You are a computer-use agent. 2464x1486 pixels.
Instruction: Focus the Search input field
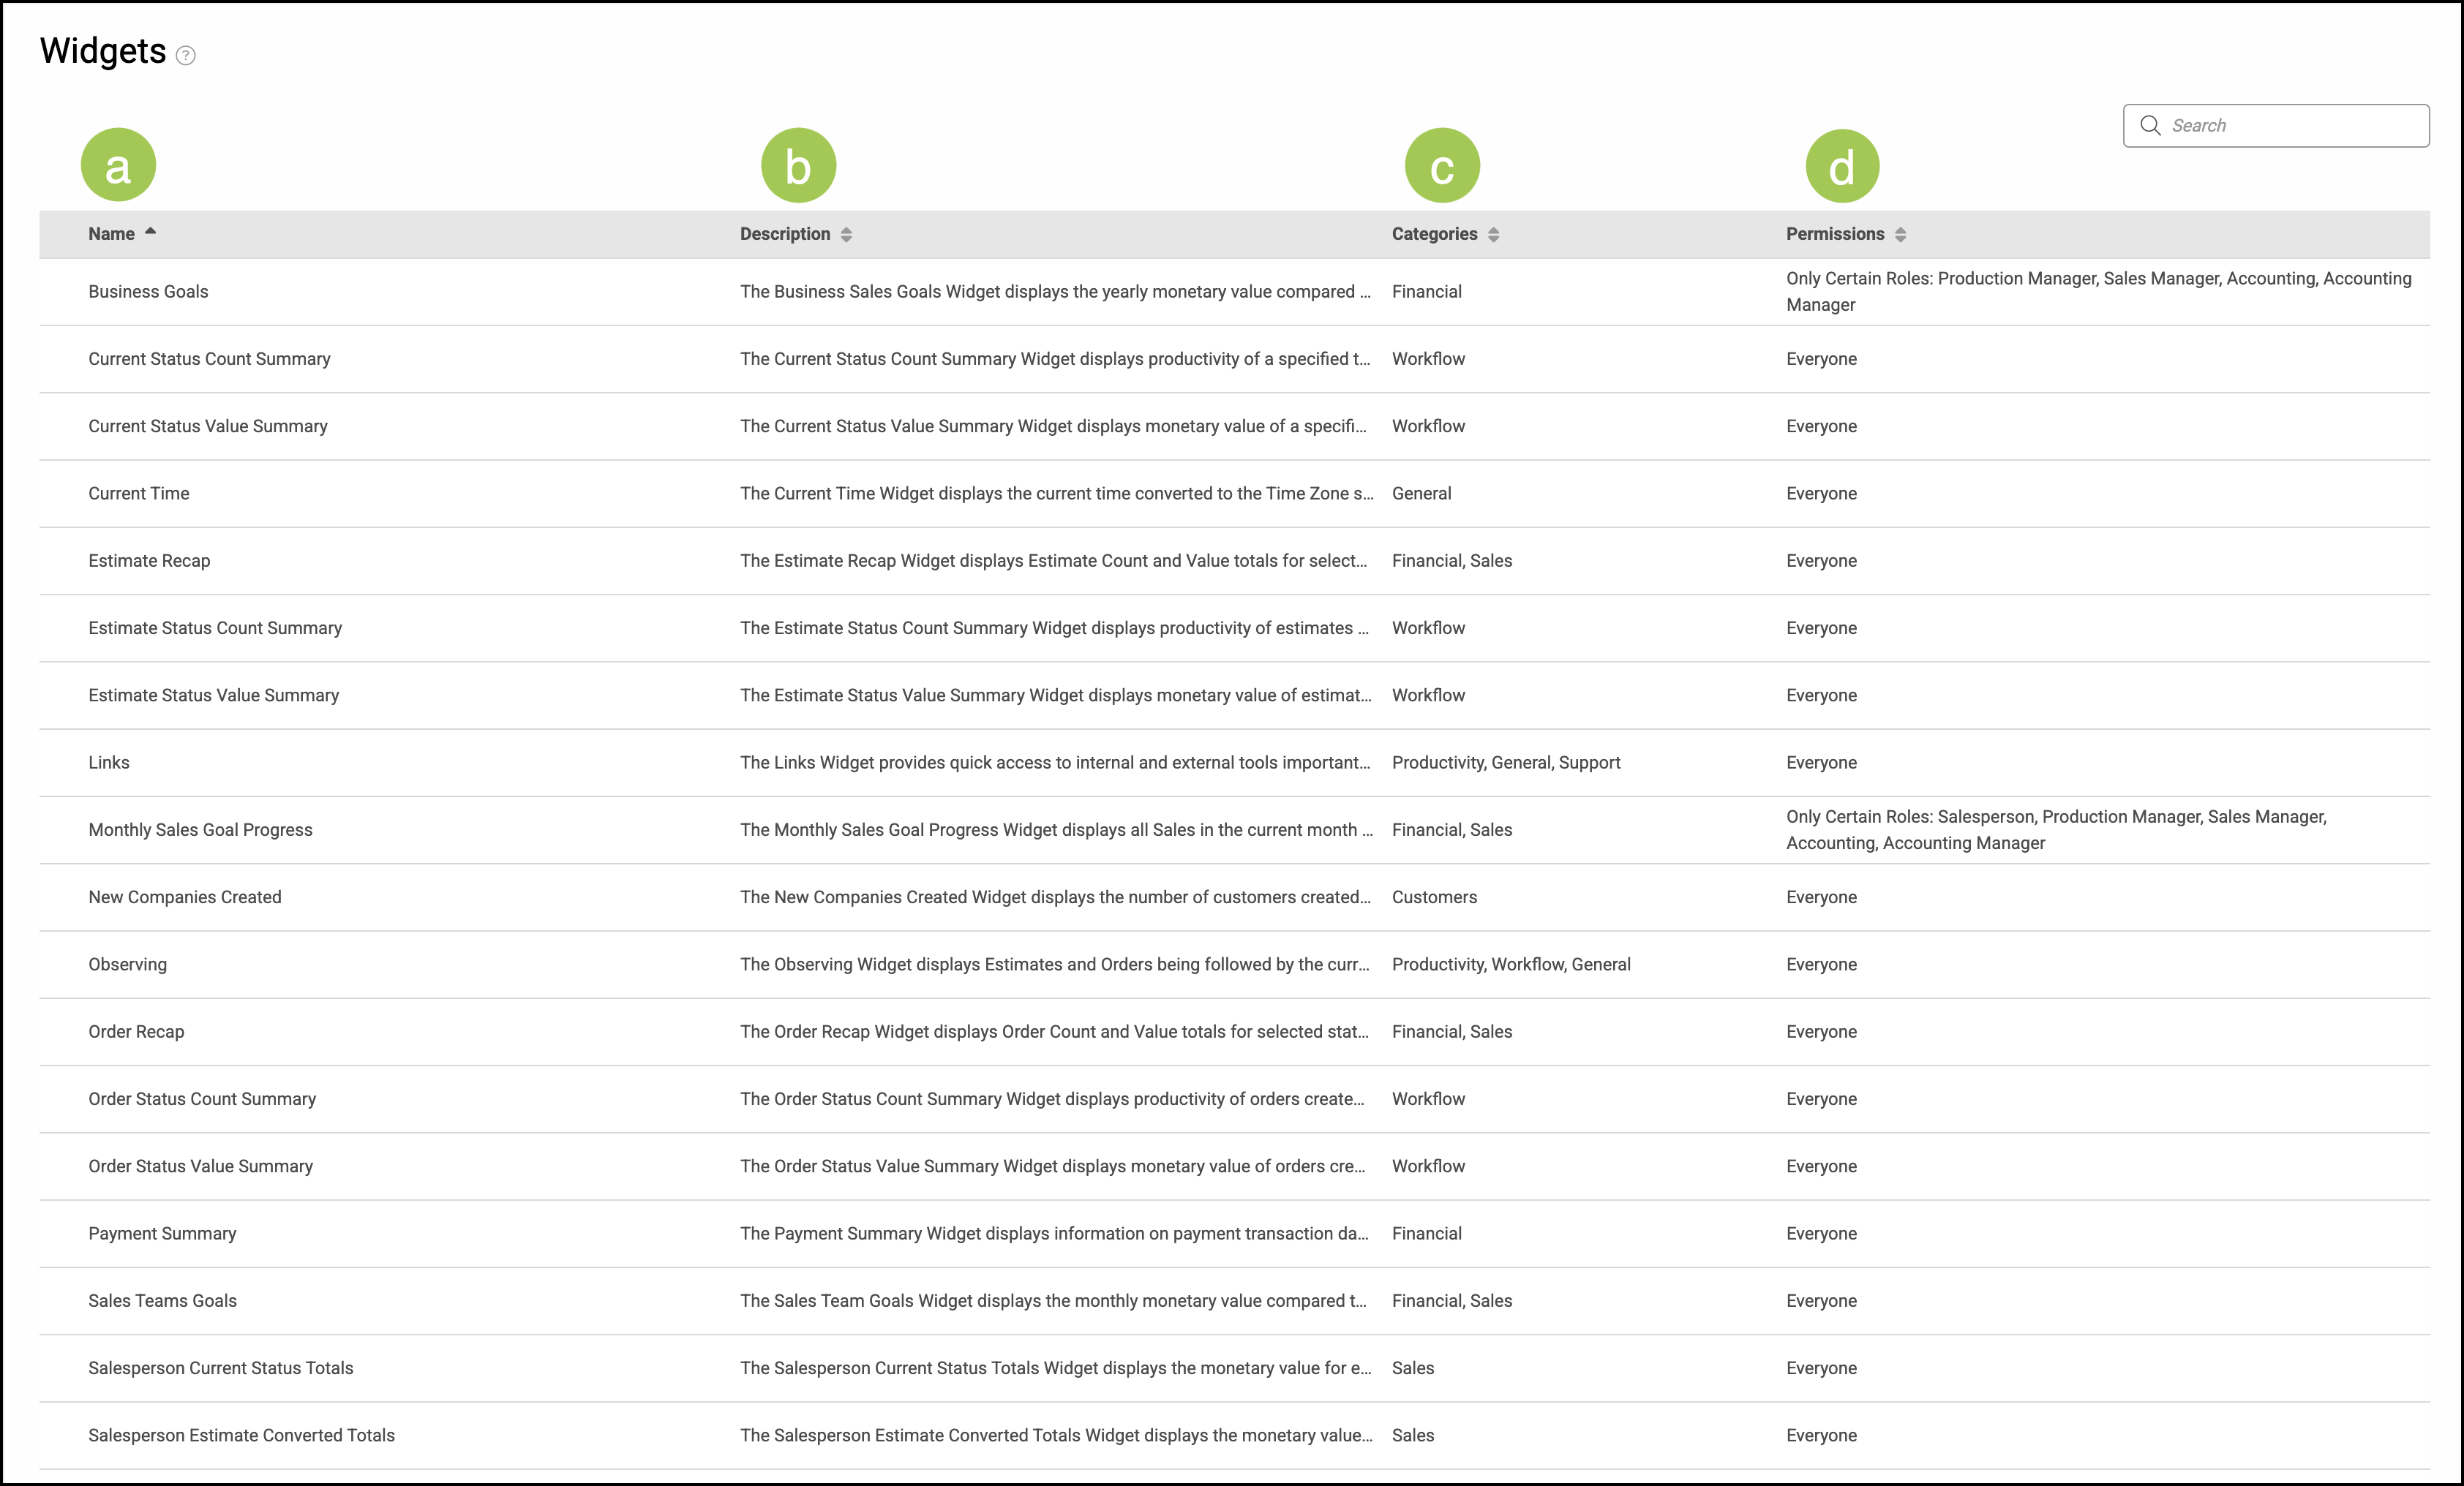pyautogui.click(x=2290, y=126)
